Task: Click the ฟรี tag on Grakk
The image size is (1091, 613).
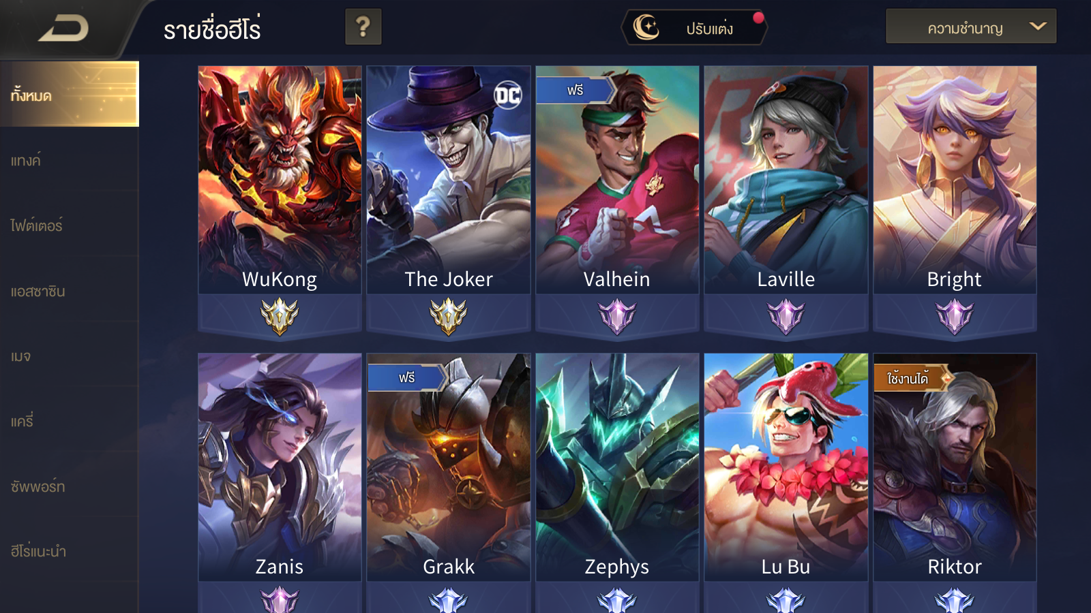Action: pos(407,377)
